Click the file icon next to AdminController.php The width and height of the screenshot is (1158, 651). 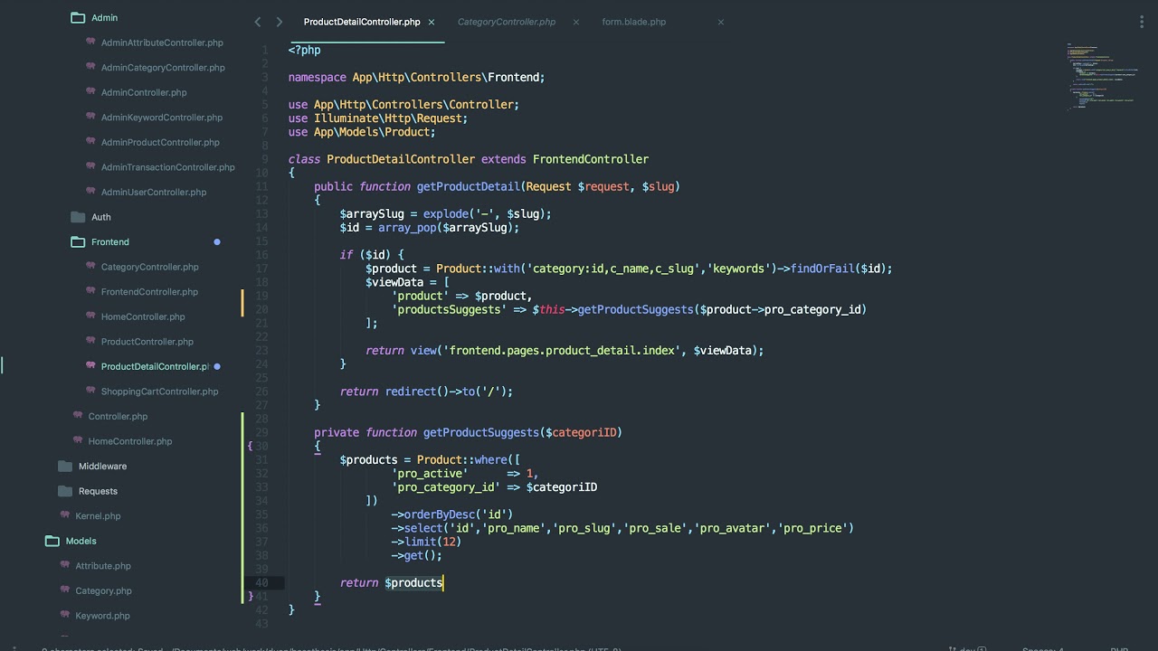90,92
